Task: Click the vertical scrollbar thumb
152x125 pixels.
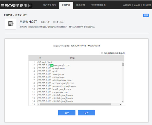Action: 123,64
